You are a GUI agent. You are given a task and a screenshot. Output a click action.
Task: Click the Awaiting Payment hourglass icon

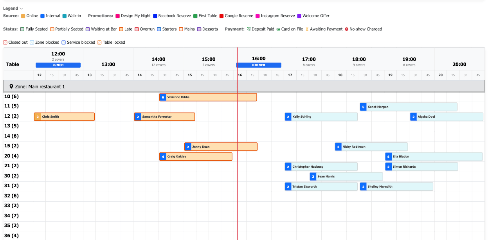point(307,29)
